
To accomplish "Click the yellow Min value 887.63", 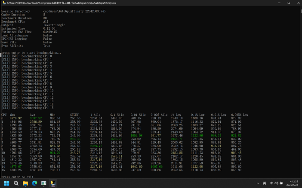I will (x=55, y=146).
